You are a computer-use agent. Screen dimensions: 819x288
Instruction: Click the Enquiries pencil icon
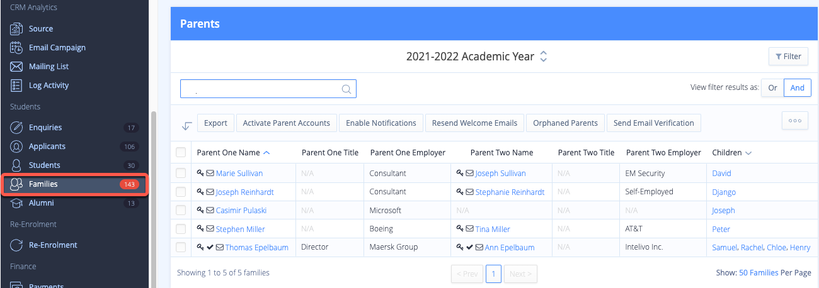(x=17, y=128)
